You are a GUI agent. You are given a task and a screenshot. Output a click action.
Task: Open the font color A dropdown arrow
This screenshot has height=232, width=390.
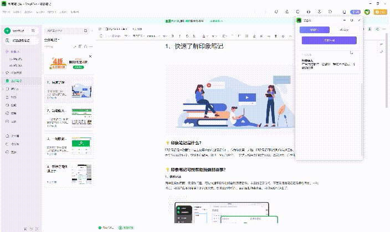tap(207, 36)
